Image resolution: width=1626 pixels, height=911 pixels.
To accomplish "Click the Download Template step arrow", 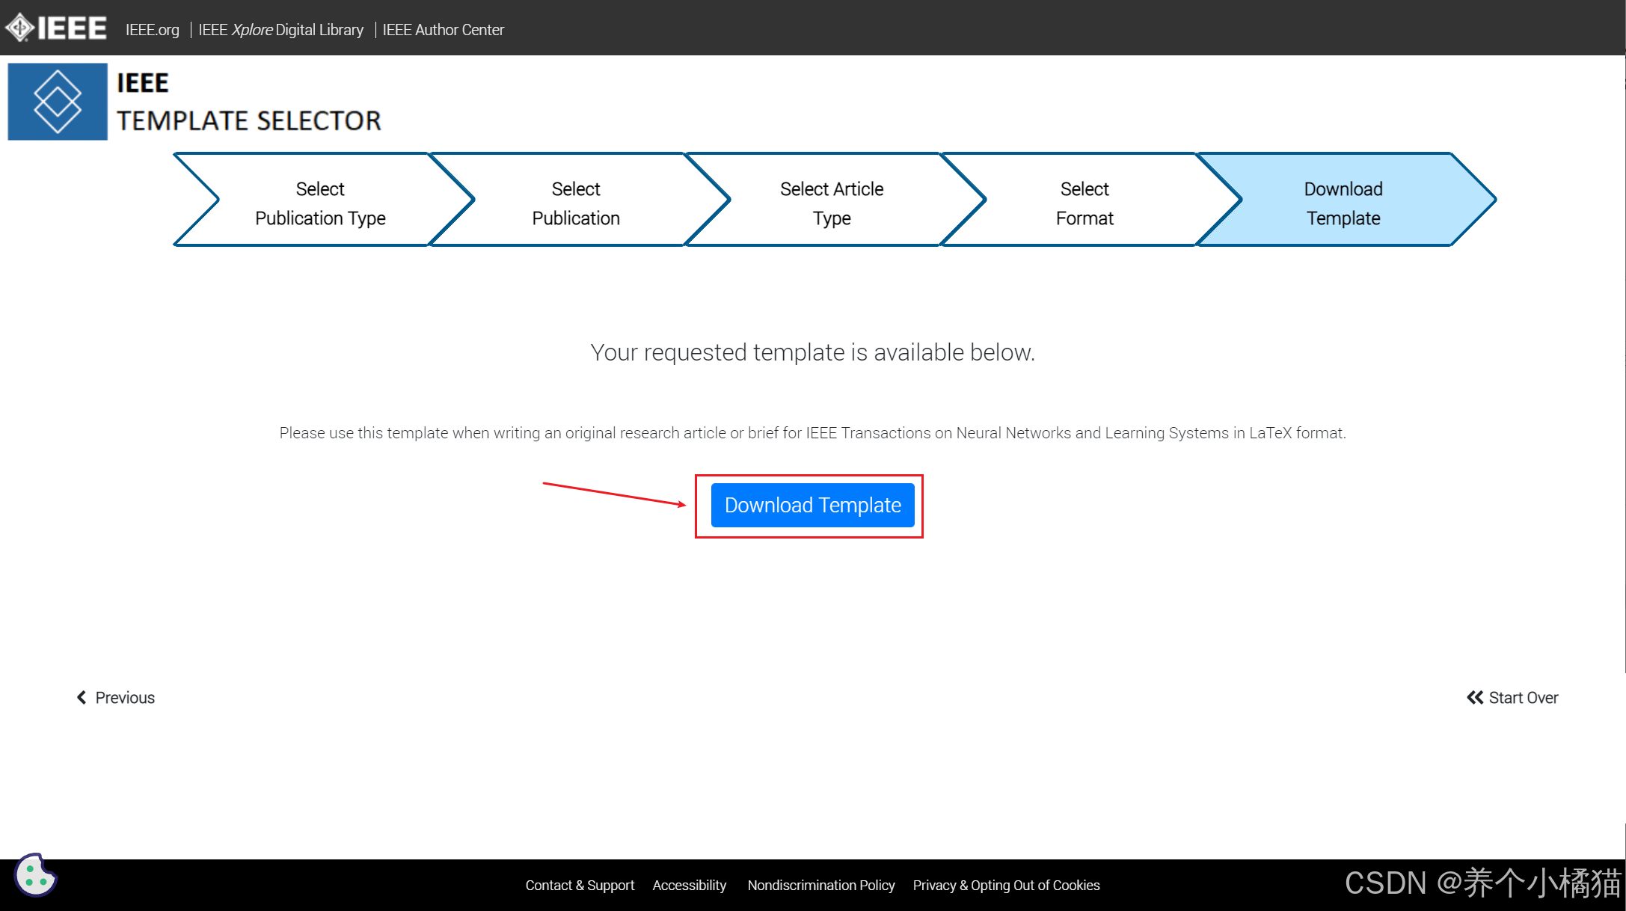I will point(1343,203).
